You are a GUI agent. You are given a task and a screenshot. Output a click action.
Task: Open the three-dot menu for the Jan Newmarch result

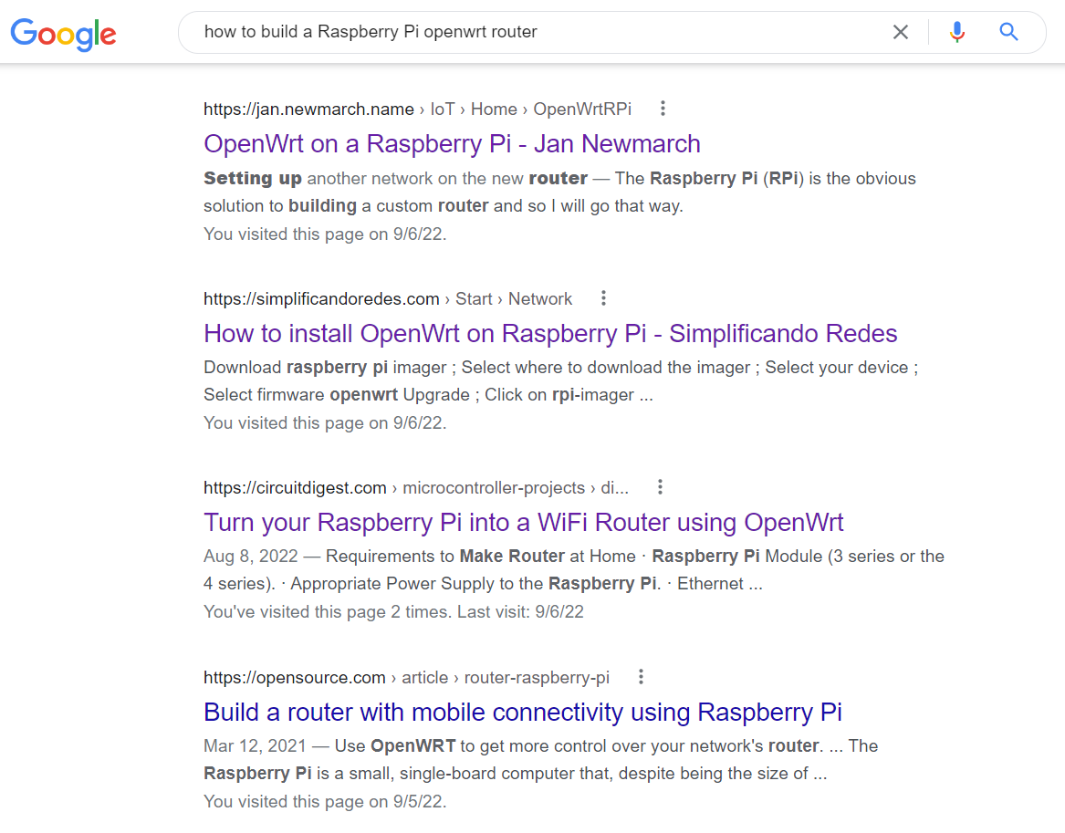[x=662, y=108]
